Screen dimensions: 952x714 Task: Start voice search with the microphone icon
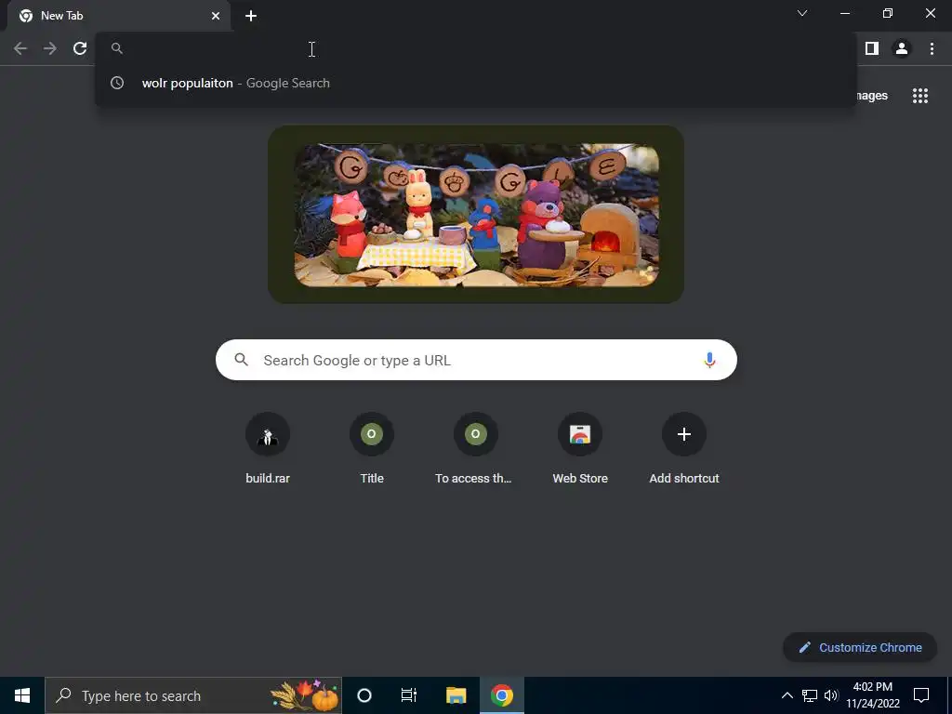point(709,360)
